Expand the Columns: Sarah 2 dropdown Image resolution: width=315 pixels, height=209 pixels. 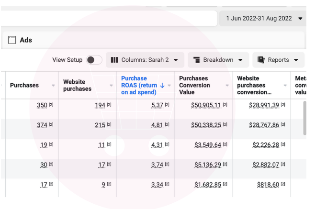[176, 60]
